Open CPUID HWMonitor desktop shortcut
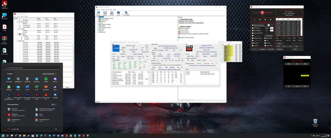 [x=4, y=5]
